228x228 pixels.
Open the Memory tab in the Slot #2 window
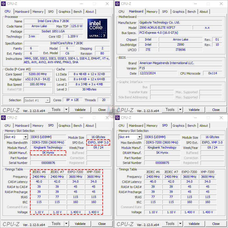(x=38, y=126)
